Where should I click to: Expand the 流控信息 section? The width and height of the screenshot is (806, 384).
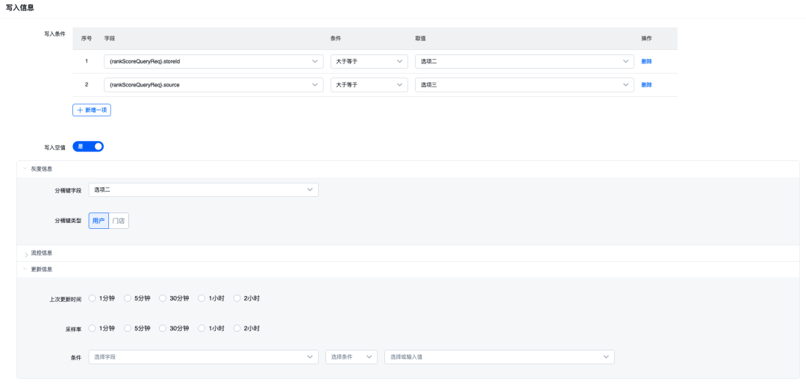408,253
